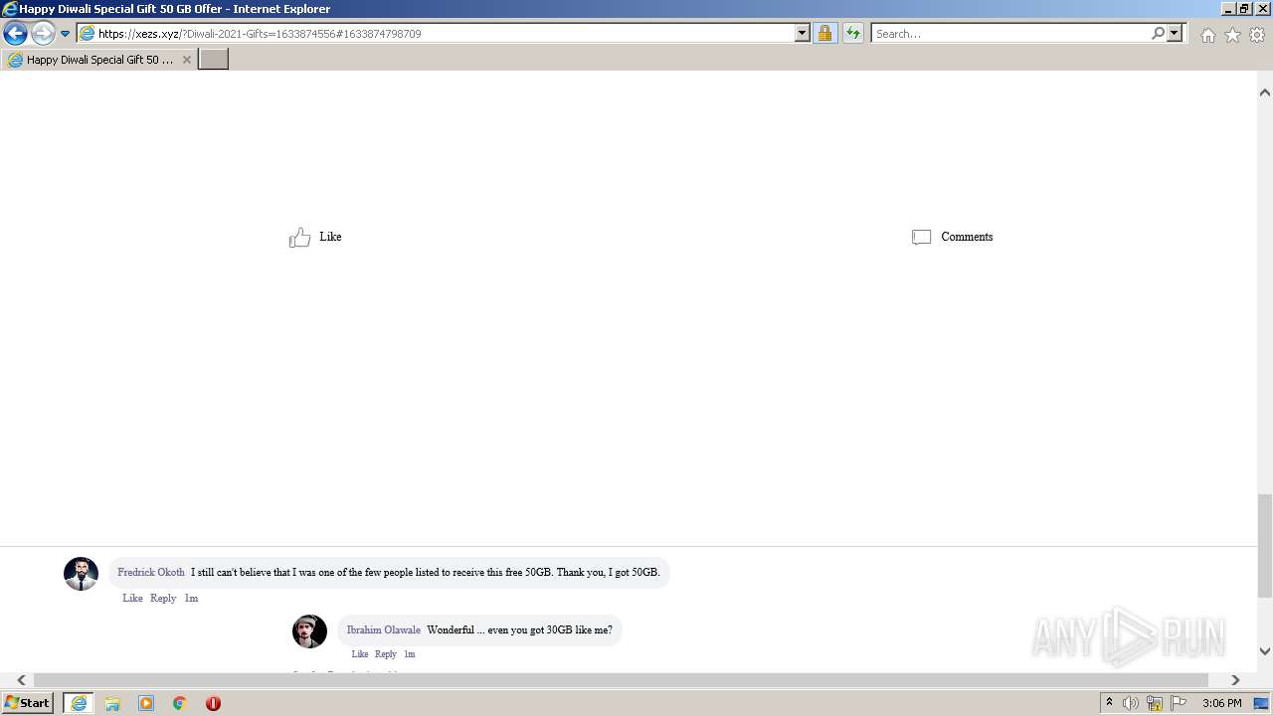Image resolution: width=1273 pixels, height=716 pixels.
Task: Open the network tray icon
Action: point(1155,703)
